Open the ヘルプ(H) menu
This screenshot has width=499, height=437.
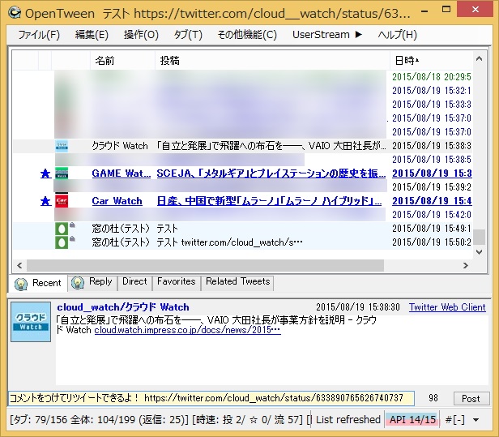tap(397, 34)
